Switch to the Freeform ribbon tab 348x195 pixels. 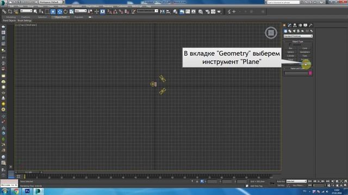click(x=26, y=17)
